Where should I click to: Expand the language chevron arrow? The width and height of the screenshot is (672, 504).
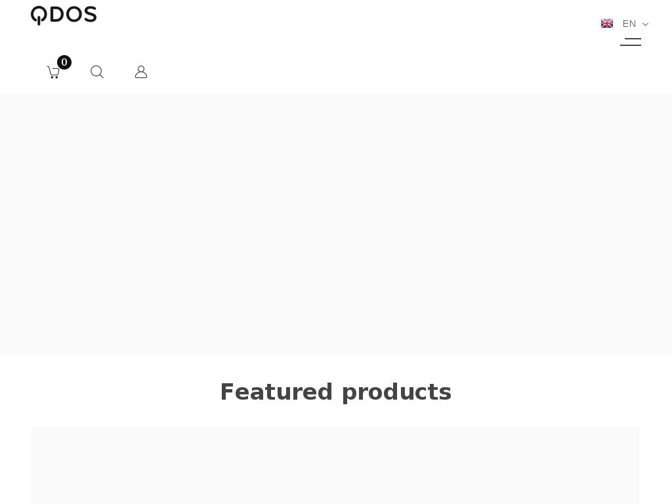(x=646, y=24)
